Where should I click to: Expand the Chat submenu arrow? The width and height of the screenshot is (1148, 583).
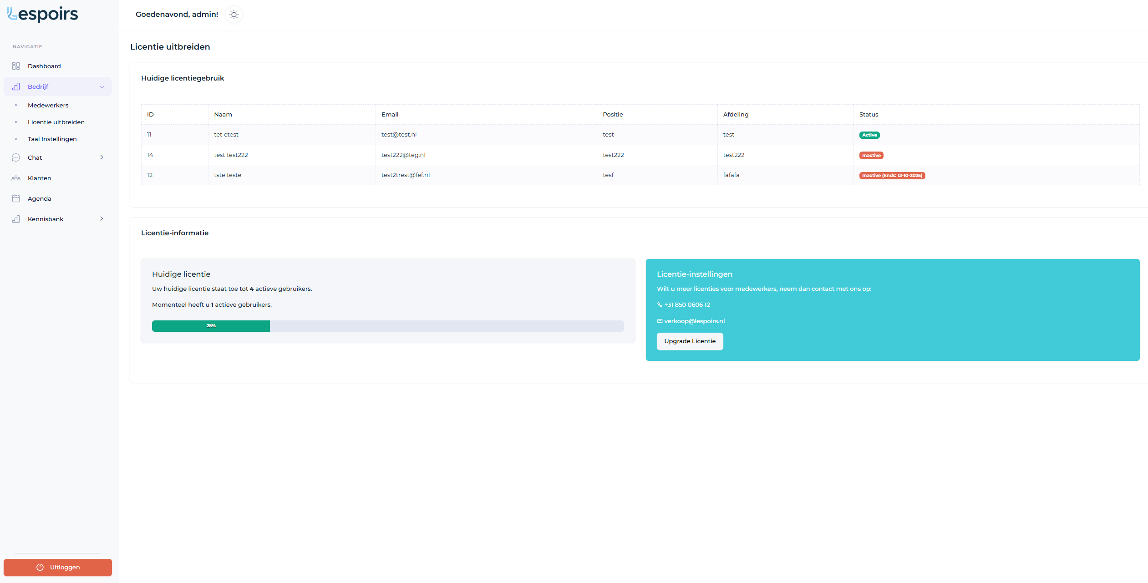[102, 157]
